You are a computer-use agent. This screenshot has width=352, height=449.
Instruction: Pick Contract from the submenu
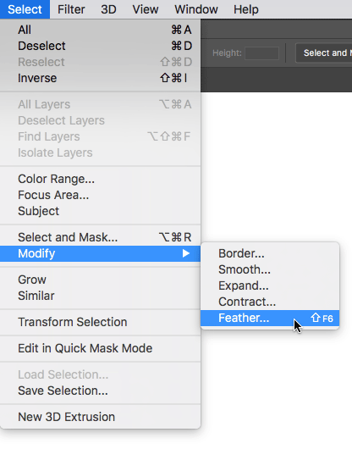click(270, 302)
